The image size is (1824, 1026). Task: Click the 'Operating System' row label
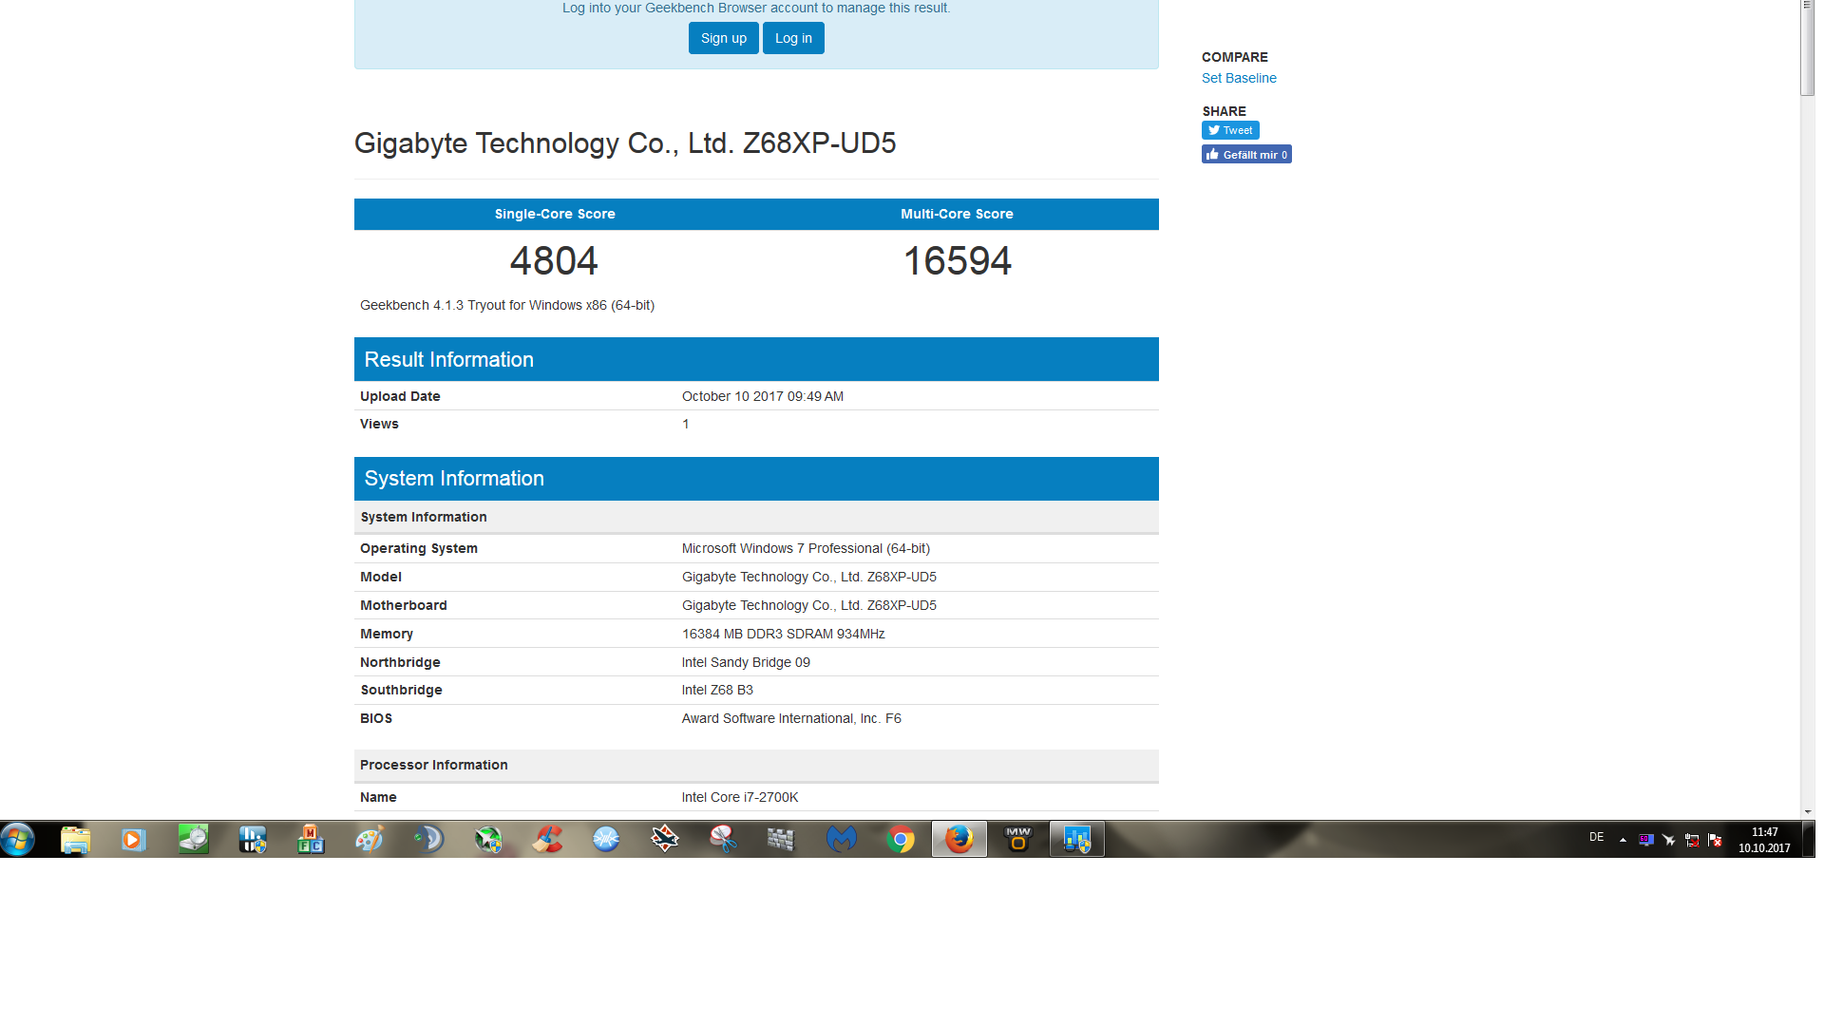[x=419, y=548]
